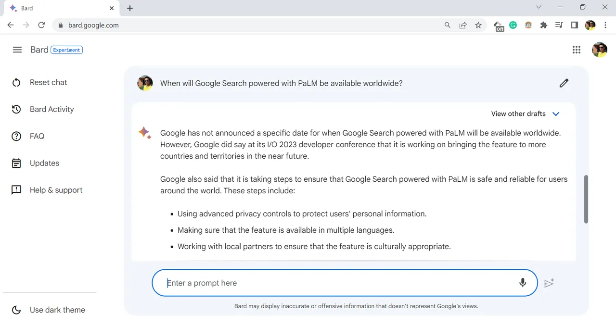Bookmark this page with star icon
The image size is (616, 327).
click(x=478, y=25)
